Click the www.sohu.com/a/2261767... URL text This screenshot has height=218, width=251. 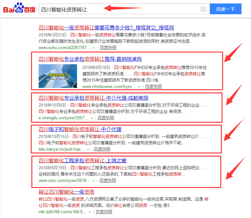[64, 48]
